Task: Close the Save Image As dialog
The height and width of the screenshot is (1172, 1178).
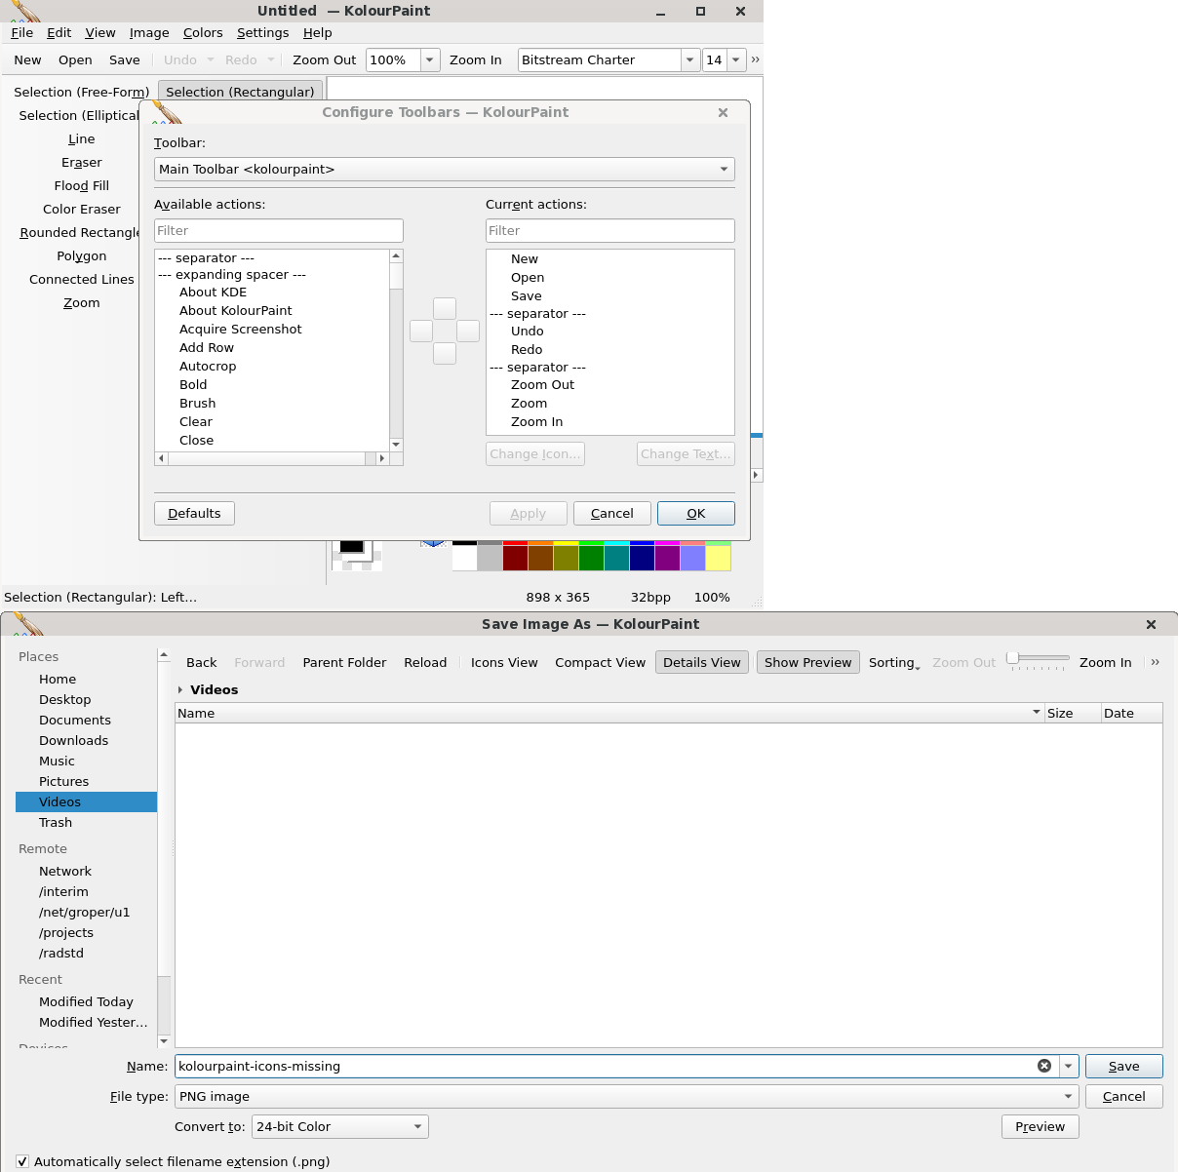Action: coord(1151,624)
